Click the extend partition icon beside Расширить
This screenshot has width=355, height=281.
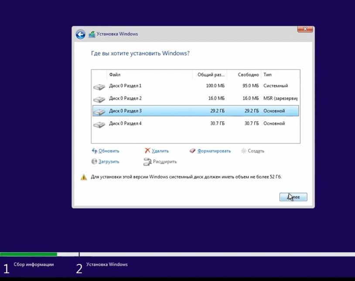pos(147,162)
